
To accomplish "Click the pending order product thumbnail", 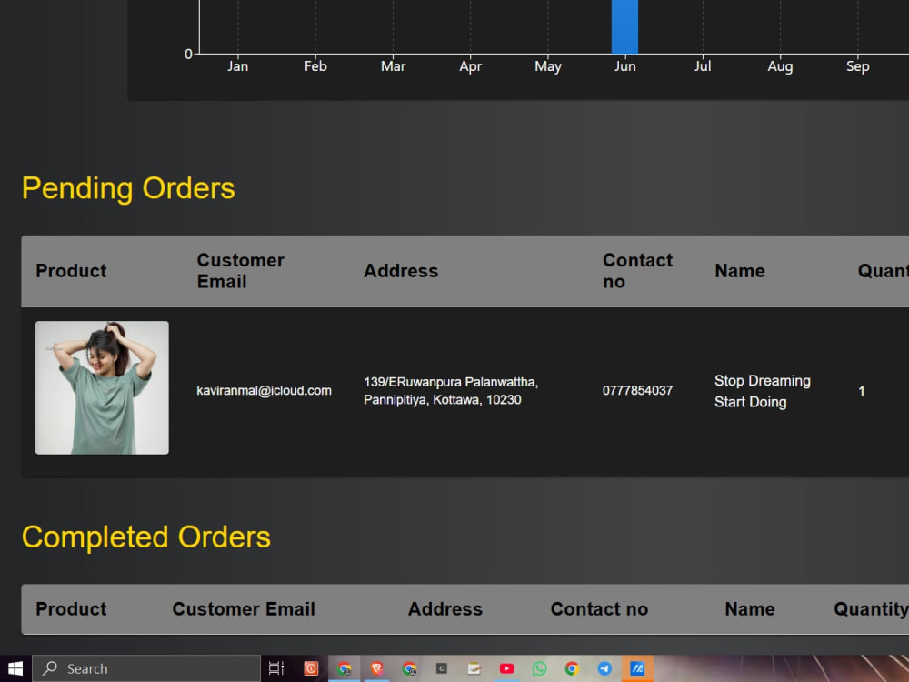I will click(102, 387).
